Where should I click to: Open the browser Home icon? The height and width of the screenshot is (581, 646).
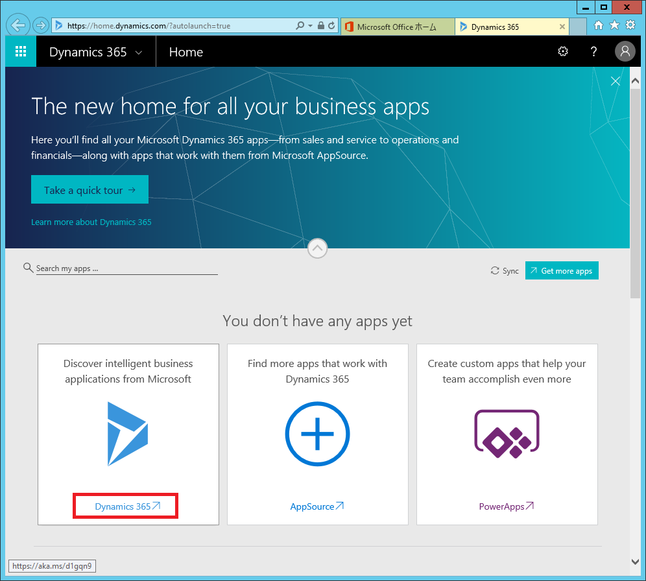coord(599,25)
